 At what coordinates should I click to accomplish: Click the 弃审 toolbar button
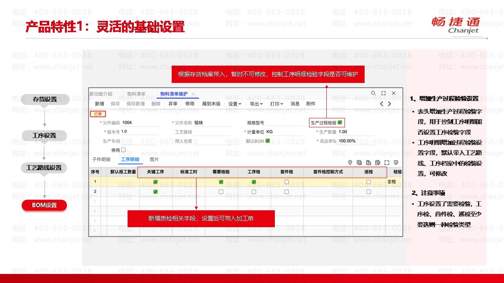point(173,104)
